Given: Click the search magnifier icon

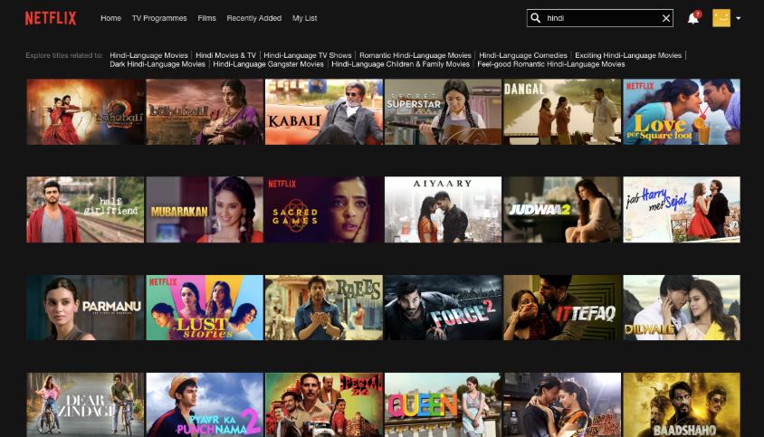Looking at the screenshot, I should [x=536, y=18].
